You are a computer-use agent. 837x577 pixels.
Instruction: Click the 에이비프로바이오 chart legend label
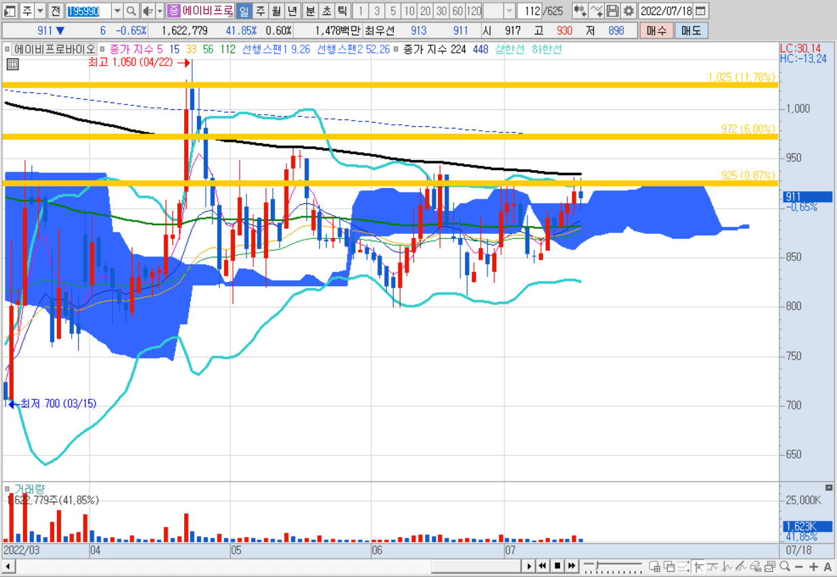[x=56, y=49]
